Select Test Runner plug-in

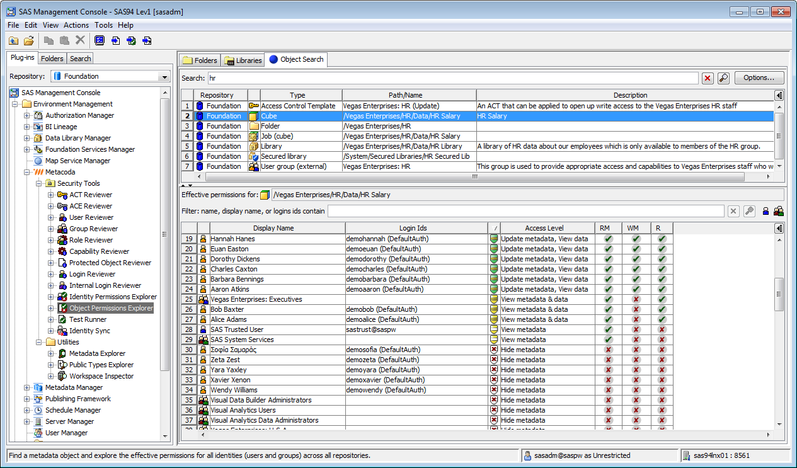(88, 319)
